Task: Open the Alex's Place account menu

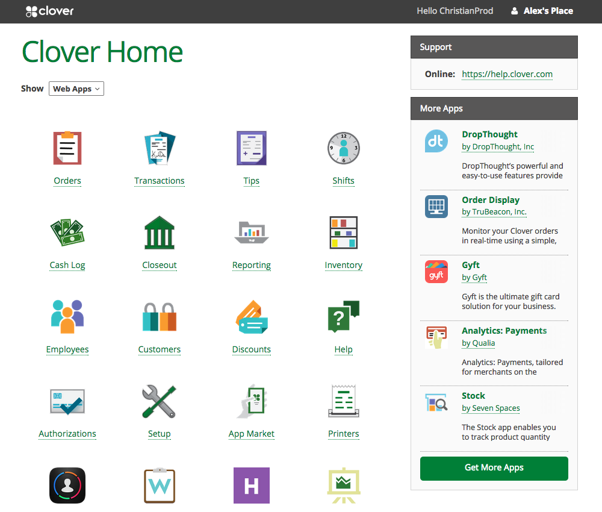Action: (542, 11)
